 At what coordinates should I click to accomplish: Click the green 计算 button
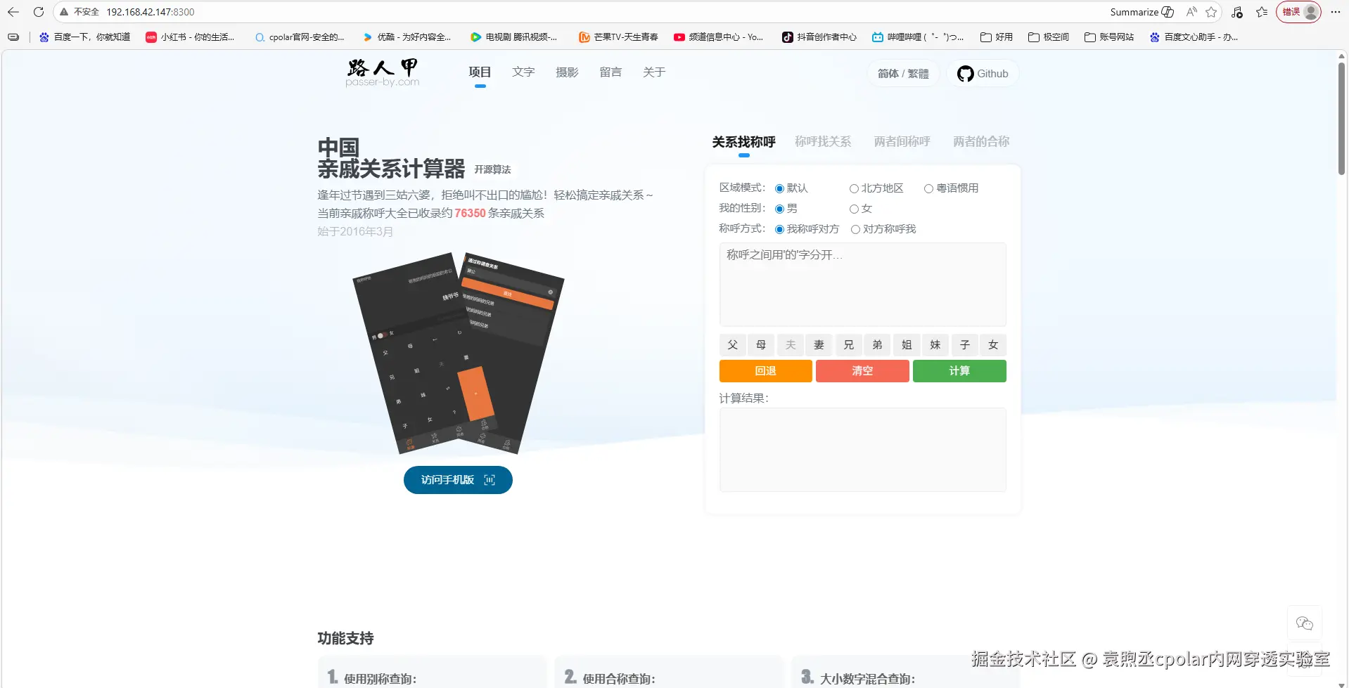point(959,371)
